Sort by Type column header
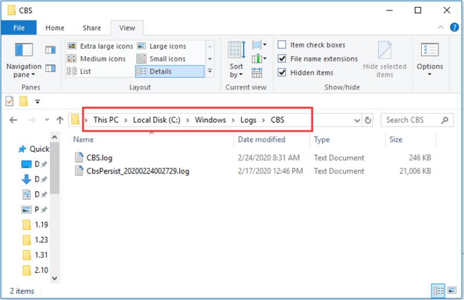The width and height of the screenshot is (464, 300). point(322,139)
